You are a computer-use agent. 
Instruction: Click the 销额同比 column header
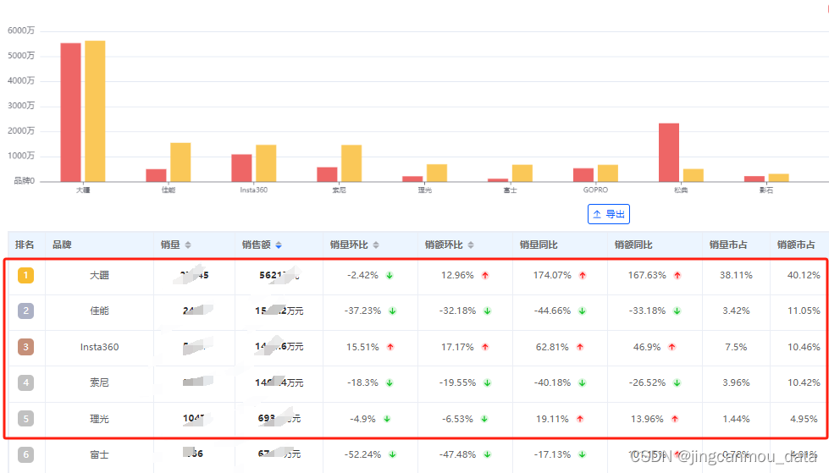(x=633, y=245)
